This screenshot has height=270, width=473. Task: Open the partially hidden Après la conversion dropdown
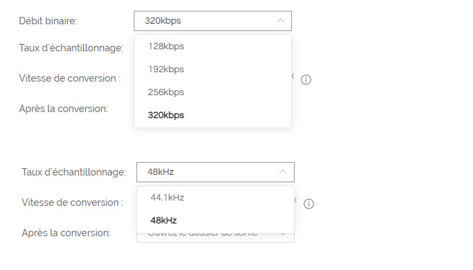(x=215, y=234)
